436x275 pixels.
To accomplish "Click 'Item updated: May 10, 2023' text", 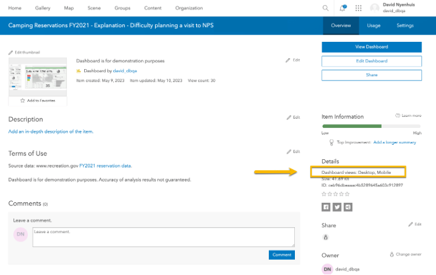I will (x=156, y=81).
